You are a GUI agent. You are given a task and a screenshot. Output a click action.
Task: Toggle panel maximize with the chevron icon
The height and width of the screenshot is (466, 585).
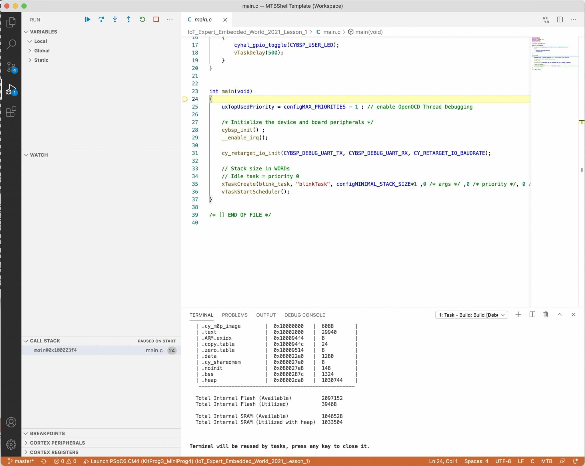pos(559,315)
